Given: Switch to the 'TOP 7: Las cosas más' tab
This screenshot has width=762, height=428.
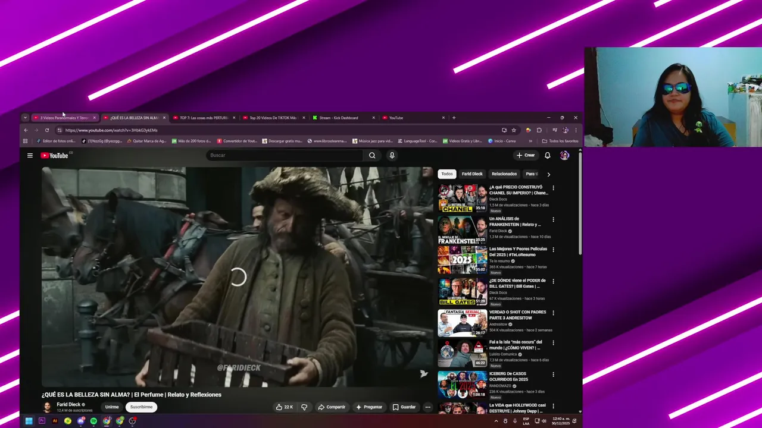Looking at the screenshot, I should point(204,118).
